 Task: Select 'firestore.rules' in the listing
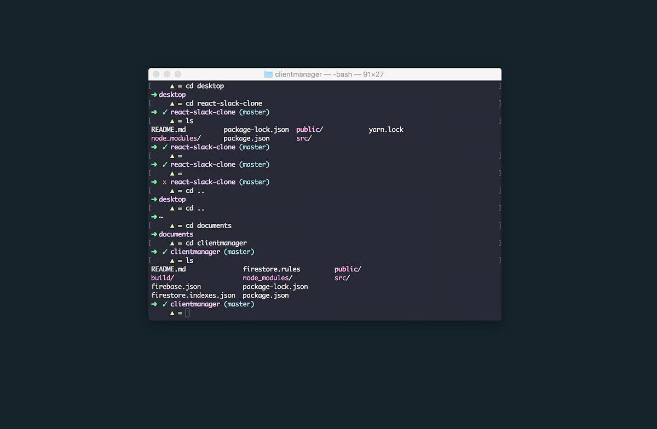point(272,269)
